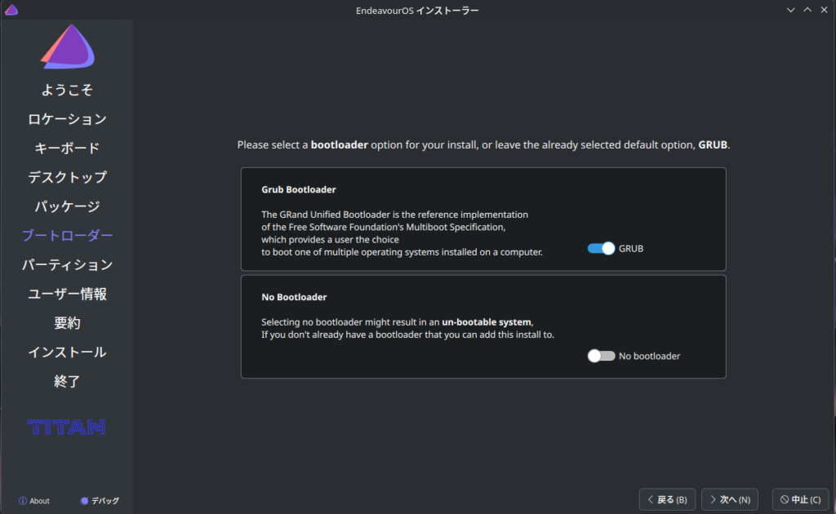Click the EndeavourOS logo in the sidebar
This screenshot has height=514, width=836.
click(x=67, y=47)
